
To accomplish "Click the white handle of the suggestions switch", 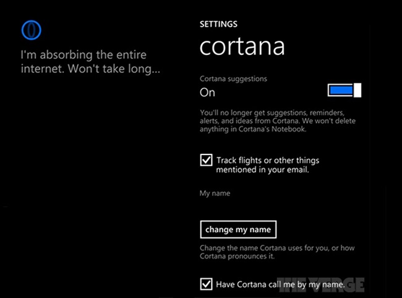I will pos(357,90).
